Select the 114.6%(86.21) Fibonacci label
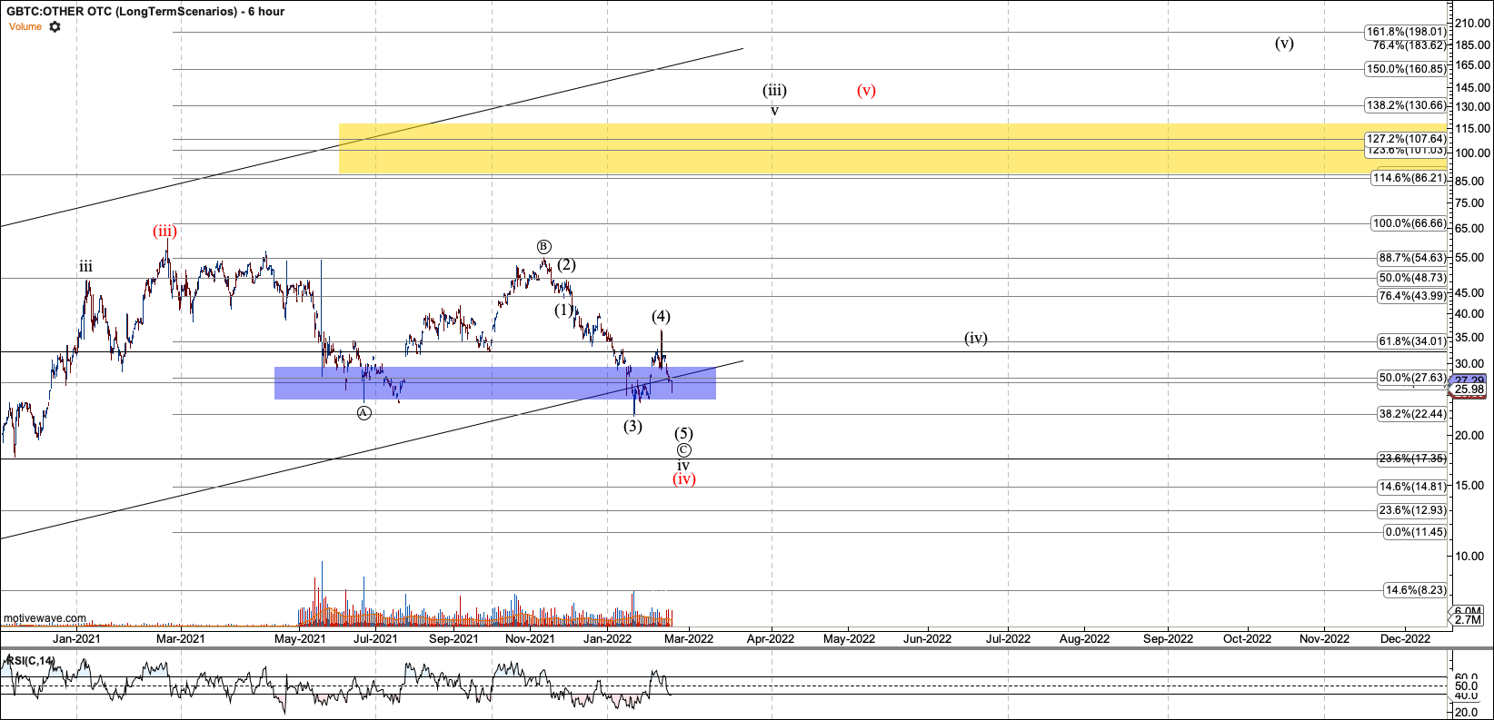Screen dimensions: 1494x720 click(1409, 178)
